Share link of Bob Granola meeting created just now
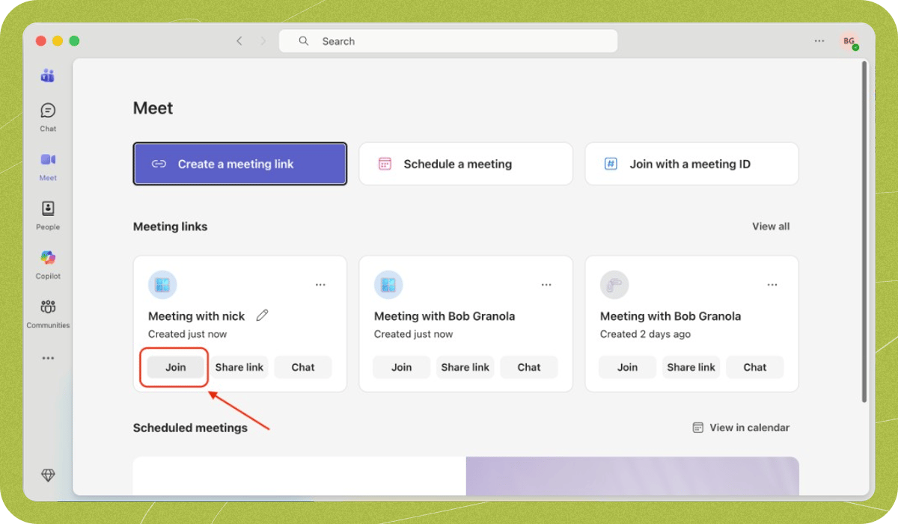 (465, 367)
